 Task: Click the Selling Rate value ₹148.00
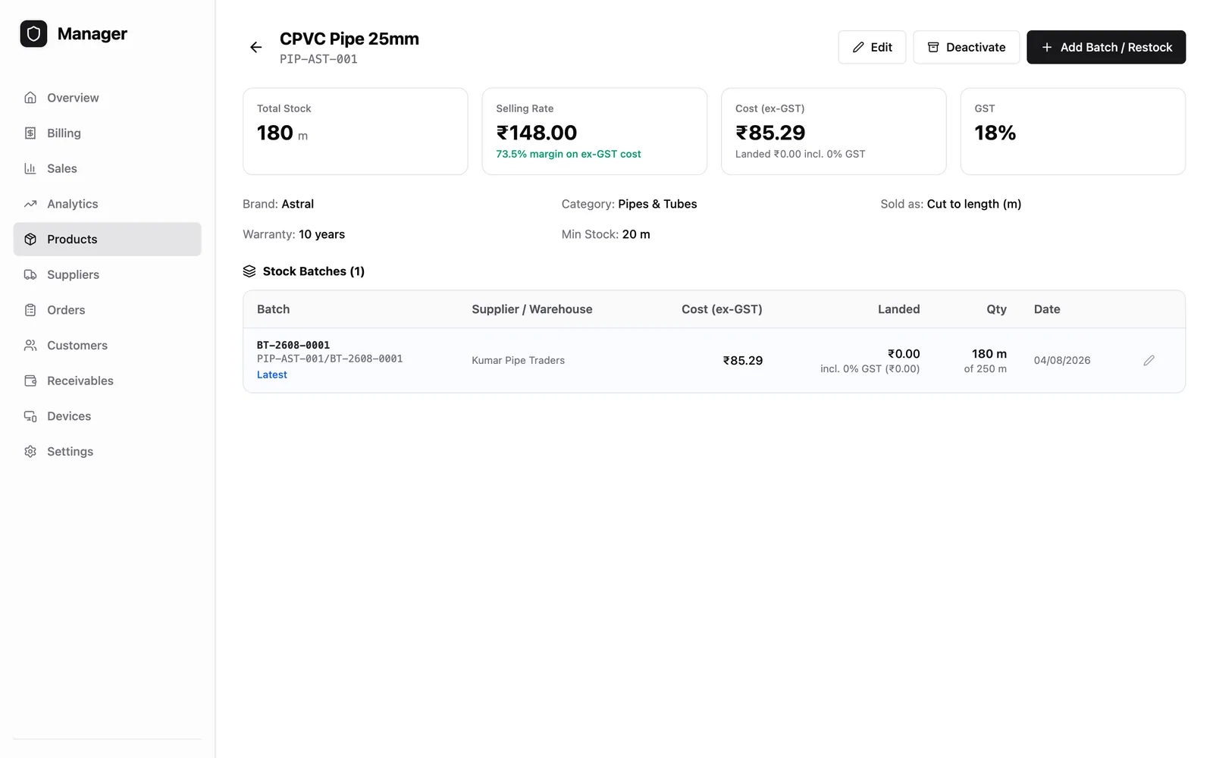pyautogui.click(x=537, y=133)
